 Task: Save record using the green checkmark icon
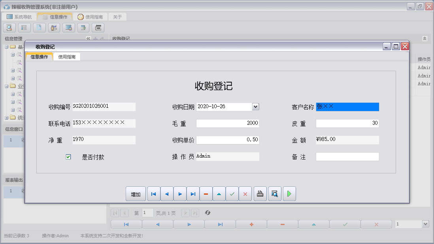pos(232,193)
